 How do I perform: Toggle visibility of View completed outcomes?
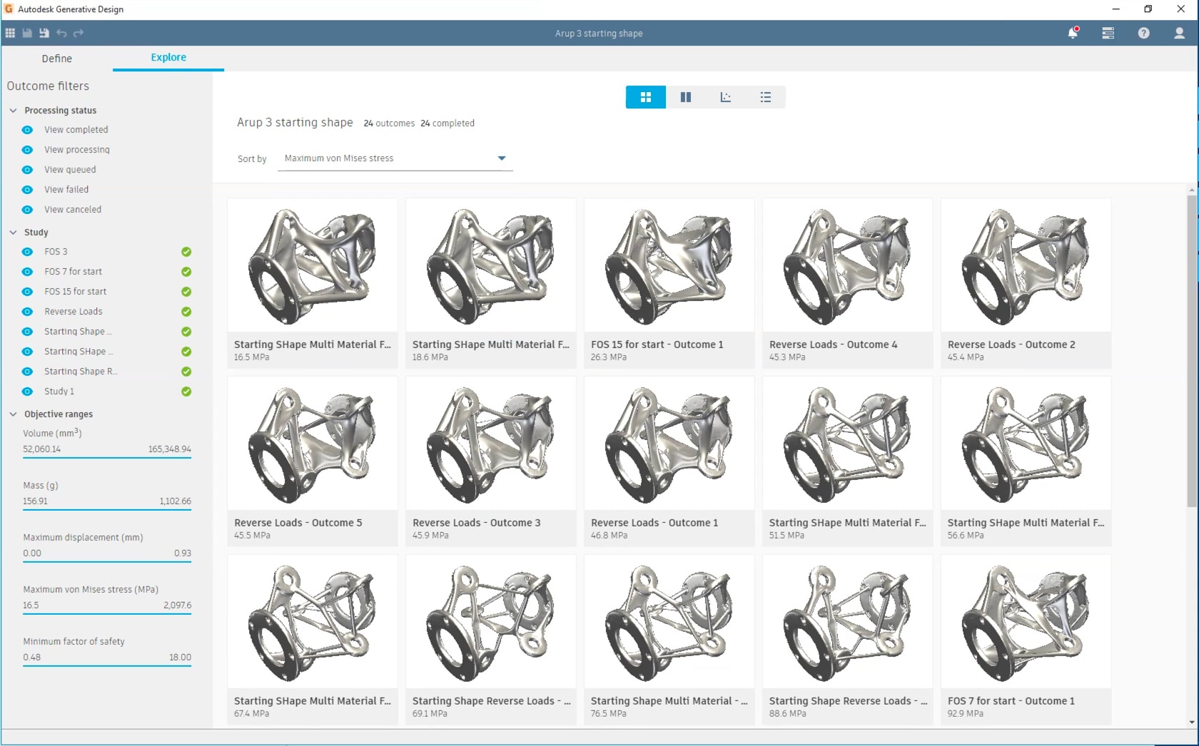(x=26, y=130)
